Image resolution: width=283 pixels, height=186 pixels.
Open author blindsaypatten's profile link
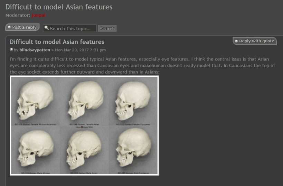[x=35, y=50]
